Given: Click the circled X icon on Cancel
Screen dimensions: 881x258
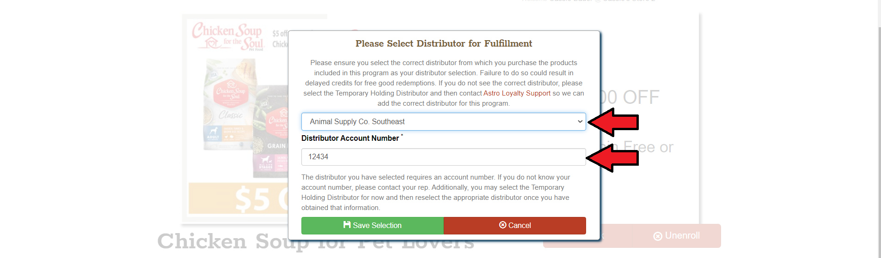Looking at the screenshot, I should point(502,225).
